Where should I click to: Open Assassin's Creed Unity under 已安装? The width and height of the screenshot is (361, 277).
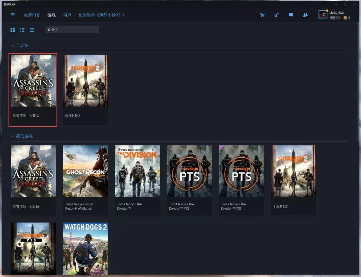(x=33, y=90)
